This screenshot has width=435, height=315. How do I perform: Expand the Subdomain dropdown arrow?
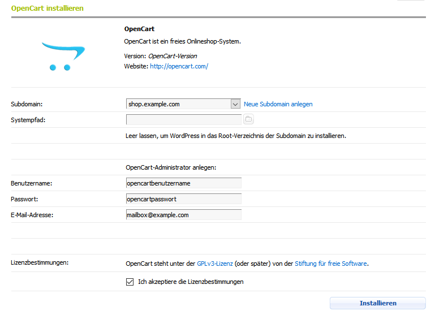pyautogui.click(x=235, y=104)
